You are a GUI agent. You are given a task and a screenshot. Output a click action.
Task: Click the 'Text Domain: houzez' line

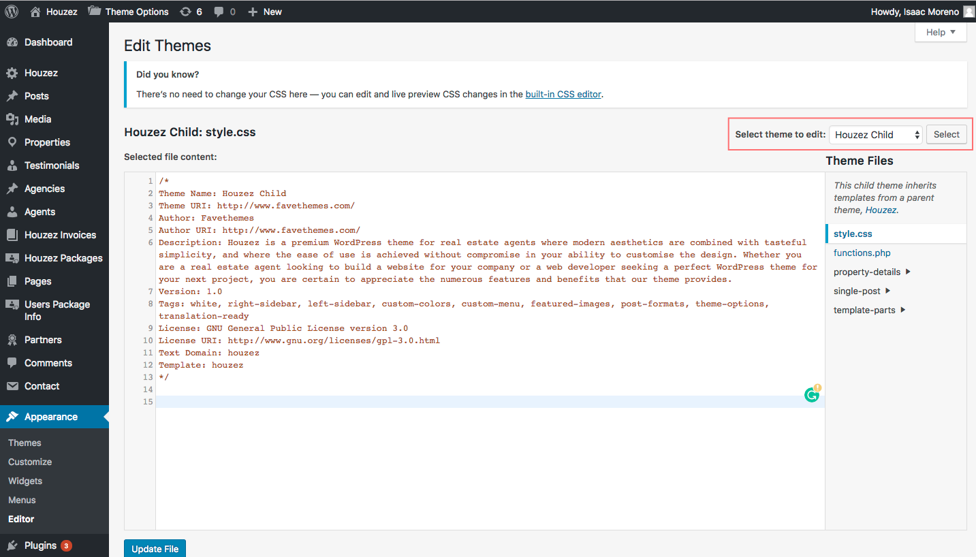click(209, 353)
